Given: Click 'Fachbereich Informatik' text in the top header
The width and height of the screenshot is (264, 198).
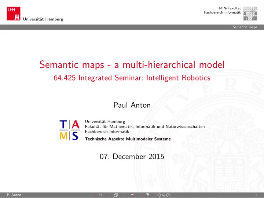Looking at the screenshot, I should (223, 12).
